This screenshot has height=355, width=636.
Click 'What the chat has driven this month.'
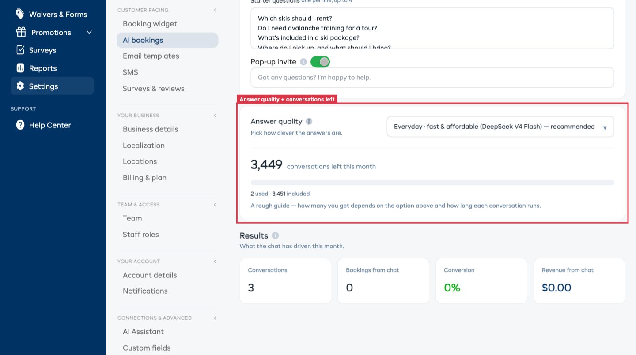(292, 246)
